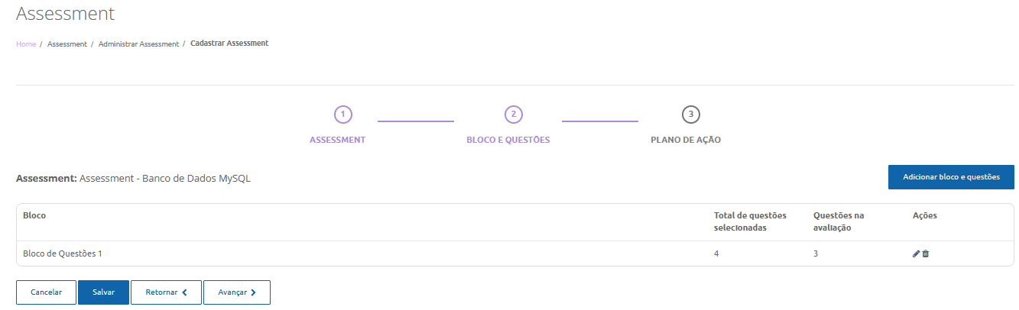
Task: Navigate to Assessment breadcrumb link
Action: tap(67, 44)
